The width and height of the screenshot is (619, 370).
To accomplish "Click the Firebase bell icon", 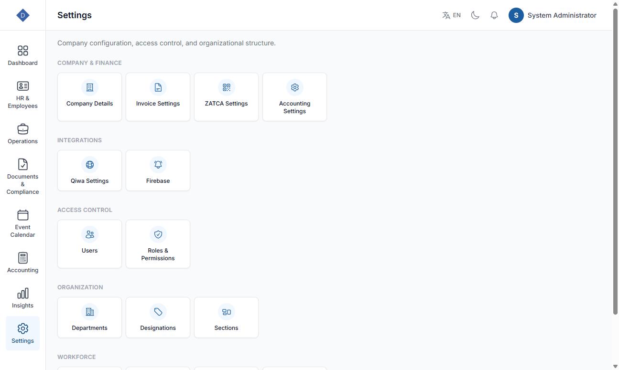I will pyautogui.click(x=158, y=165).
